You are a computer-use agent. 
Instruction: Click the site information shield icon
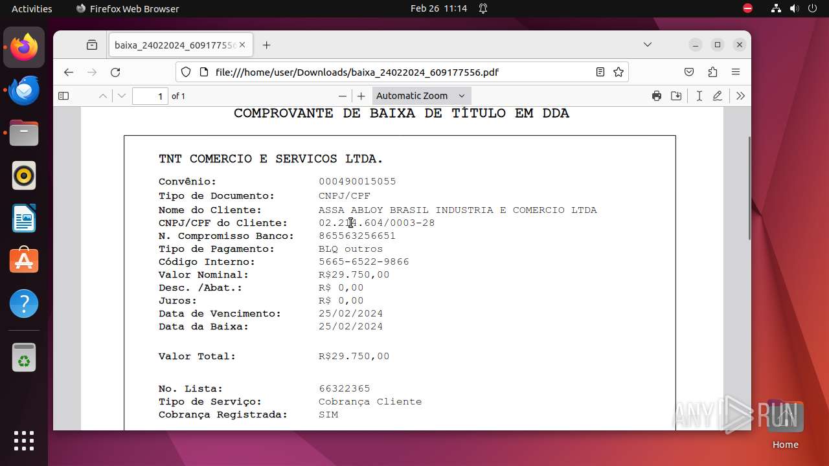(x=185, y=72)
